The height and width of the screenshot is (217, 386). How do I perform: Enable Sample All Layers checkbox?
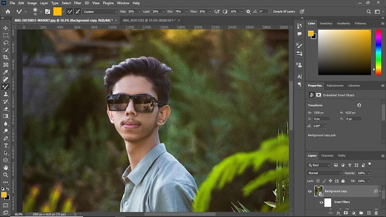pyautogui.click(x=271, y=11)
